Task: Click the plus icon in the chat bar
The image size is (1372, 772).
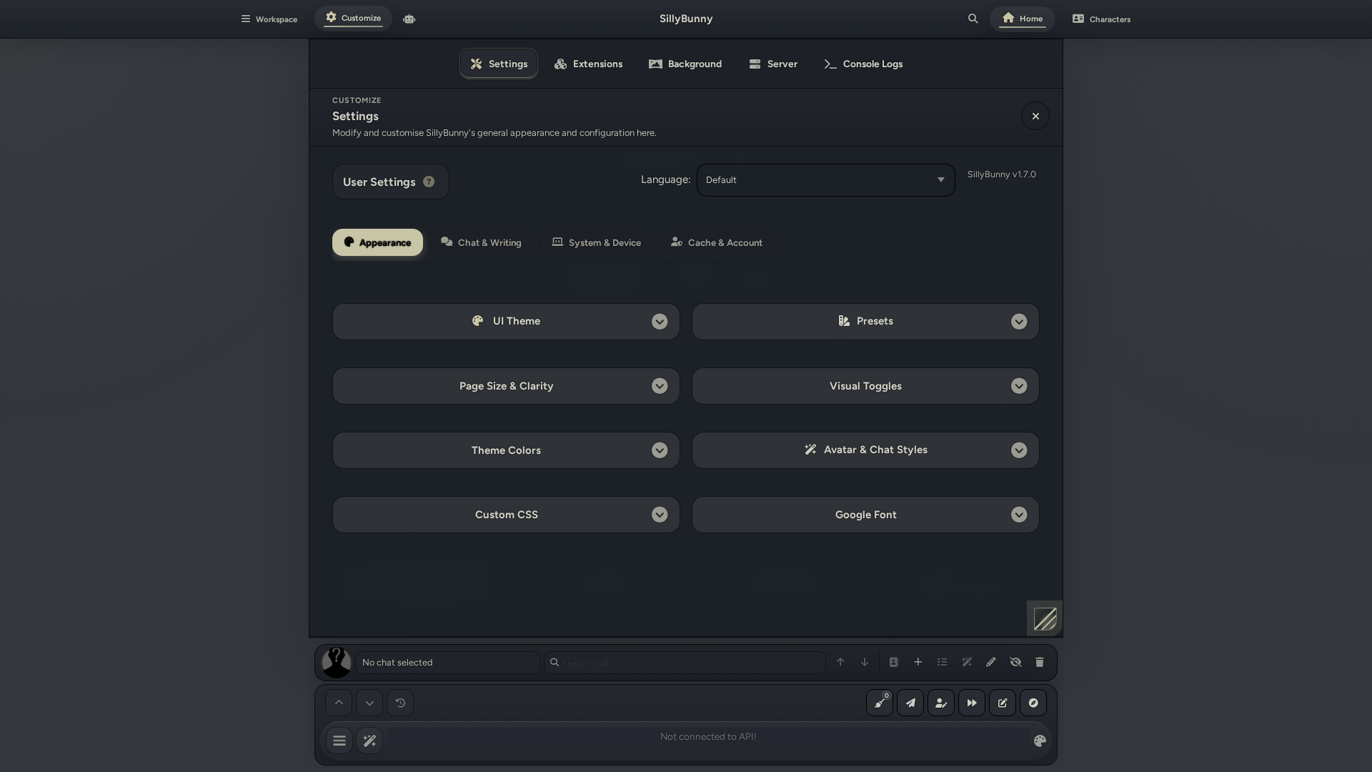Action: [x=918, y=663]
